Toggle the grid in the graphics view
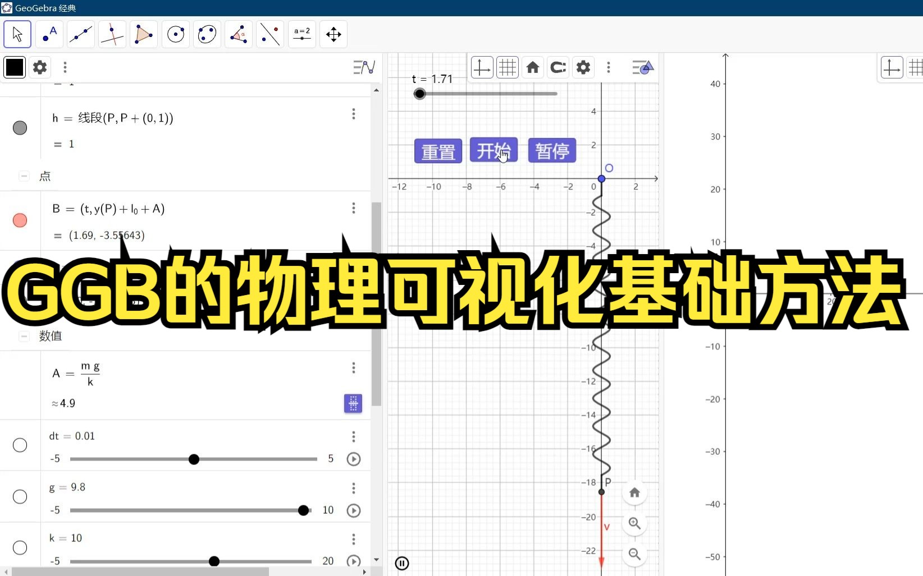Image resolution: width=923 pixels, height=576 pixels. tap(507, 67)
